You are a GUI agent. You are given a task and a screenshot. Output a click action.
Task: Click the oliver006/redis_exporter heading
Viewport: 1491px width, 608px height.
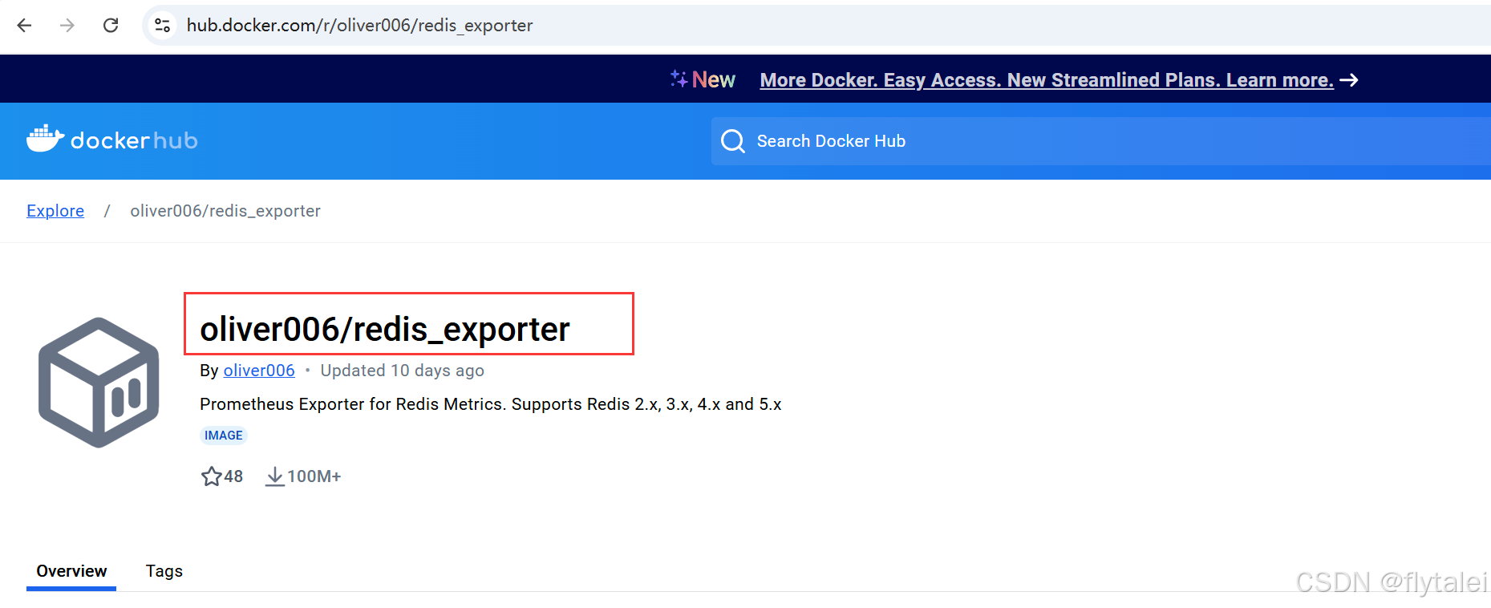click(385, 329)
